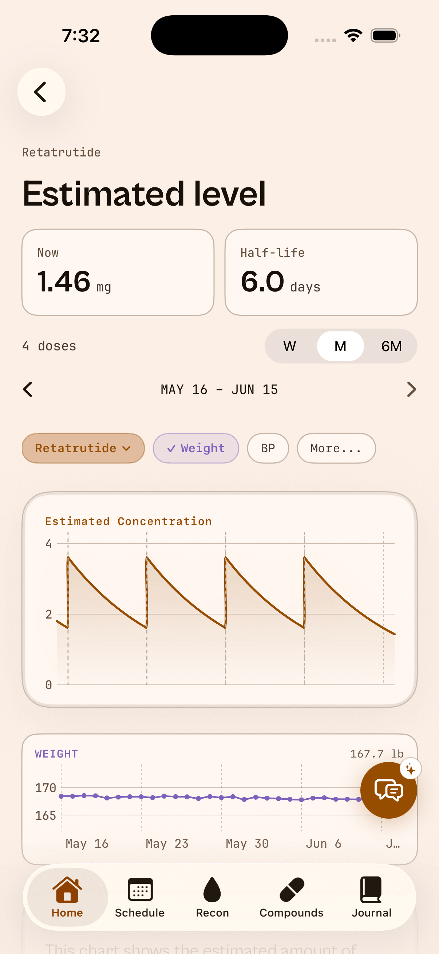Tap the chevron on the Retatrutide chip
Image resolution: width=439 pixels, height=954 pixels.
[x=126, y=449]
